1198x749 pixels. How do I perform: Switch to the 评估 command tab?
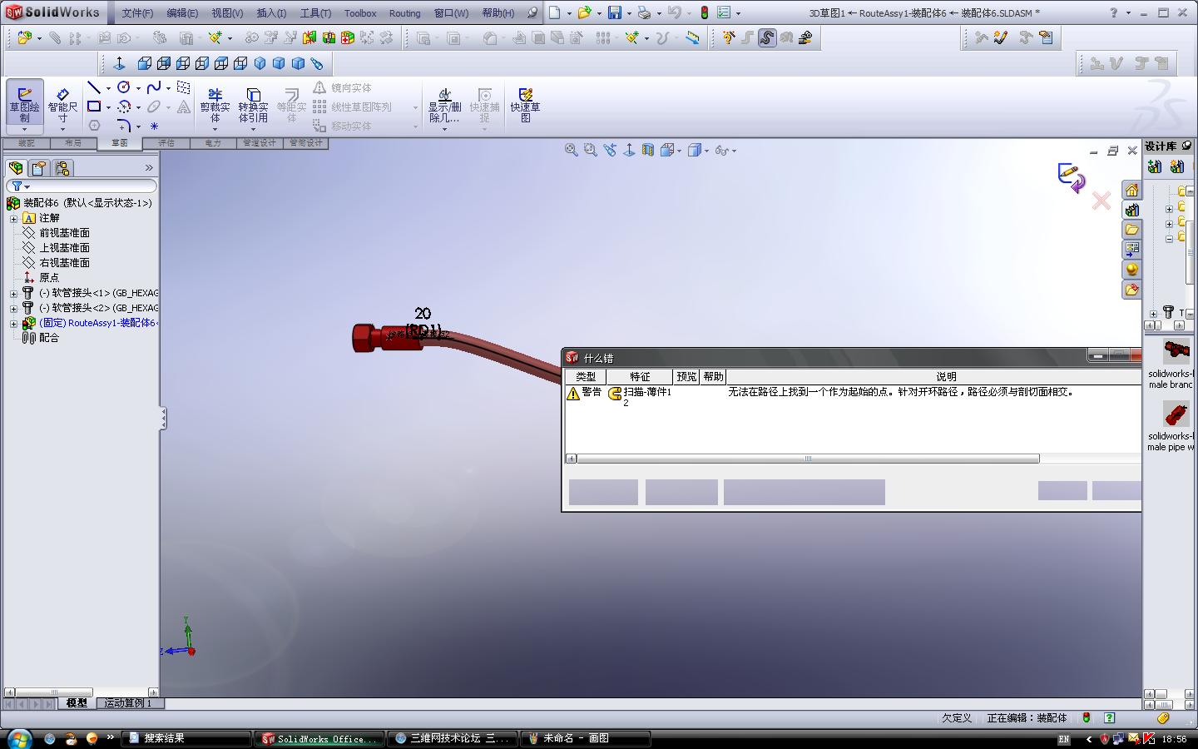[x=166, y=143]
